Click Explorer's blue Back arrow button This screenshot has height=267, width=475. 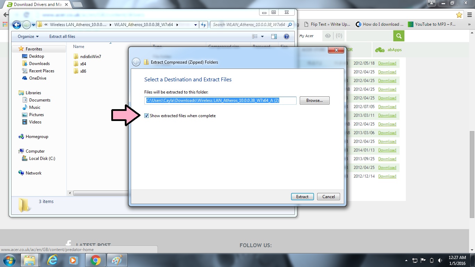point(17,25)
